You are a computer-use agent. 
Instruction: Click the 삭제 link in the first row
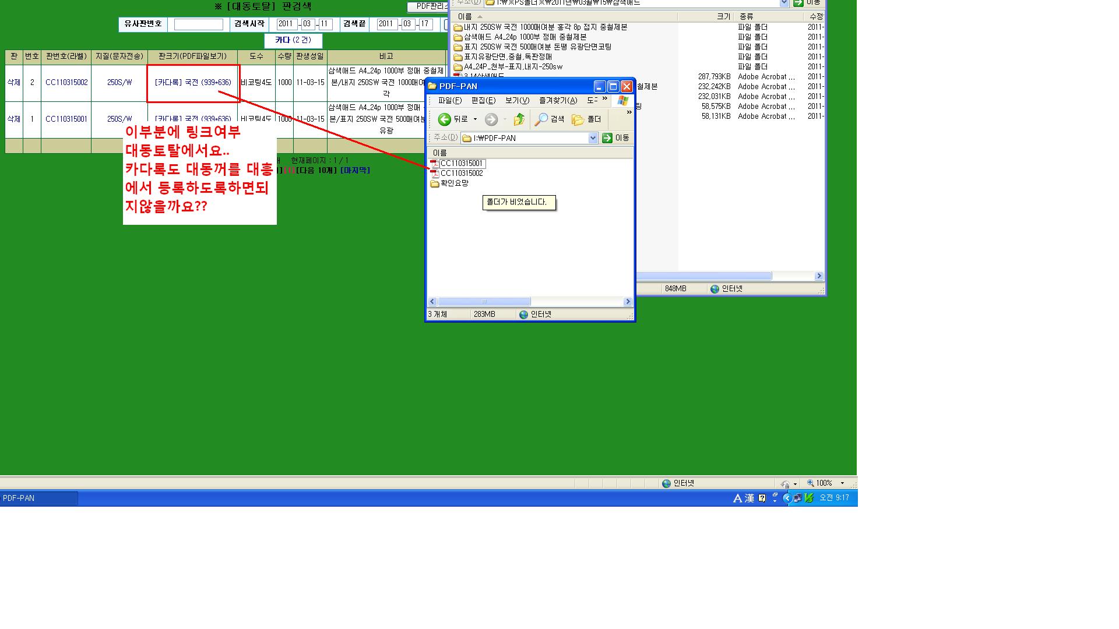14,83
